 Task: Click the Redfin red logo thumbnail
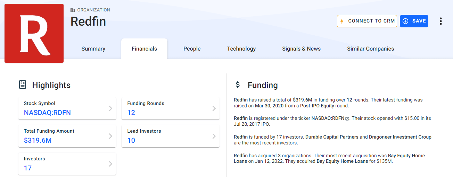[x=34, y=33]
